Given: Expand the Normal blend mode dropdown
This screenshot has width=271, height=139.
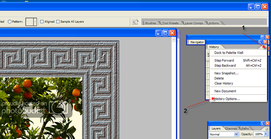Looking at the screenshot, I should [x=236, y=134].
